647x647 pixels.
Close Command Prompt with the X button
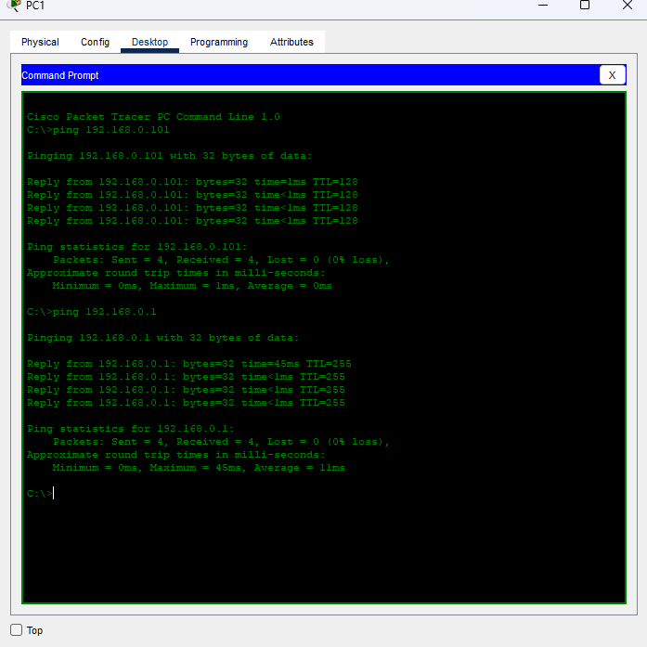(x=612, y=75)
